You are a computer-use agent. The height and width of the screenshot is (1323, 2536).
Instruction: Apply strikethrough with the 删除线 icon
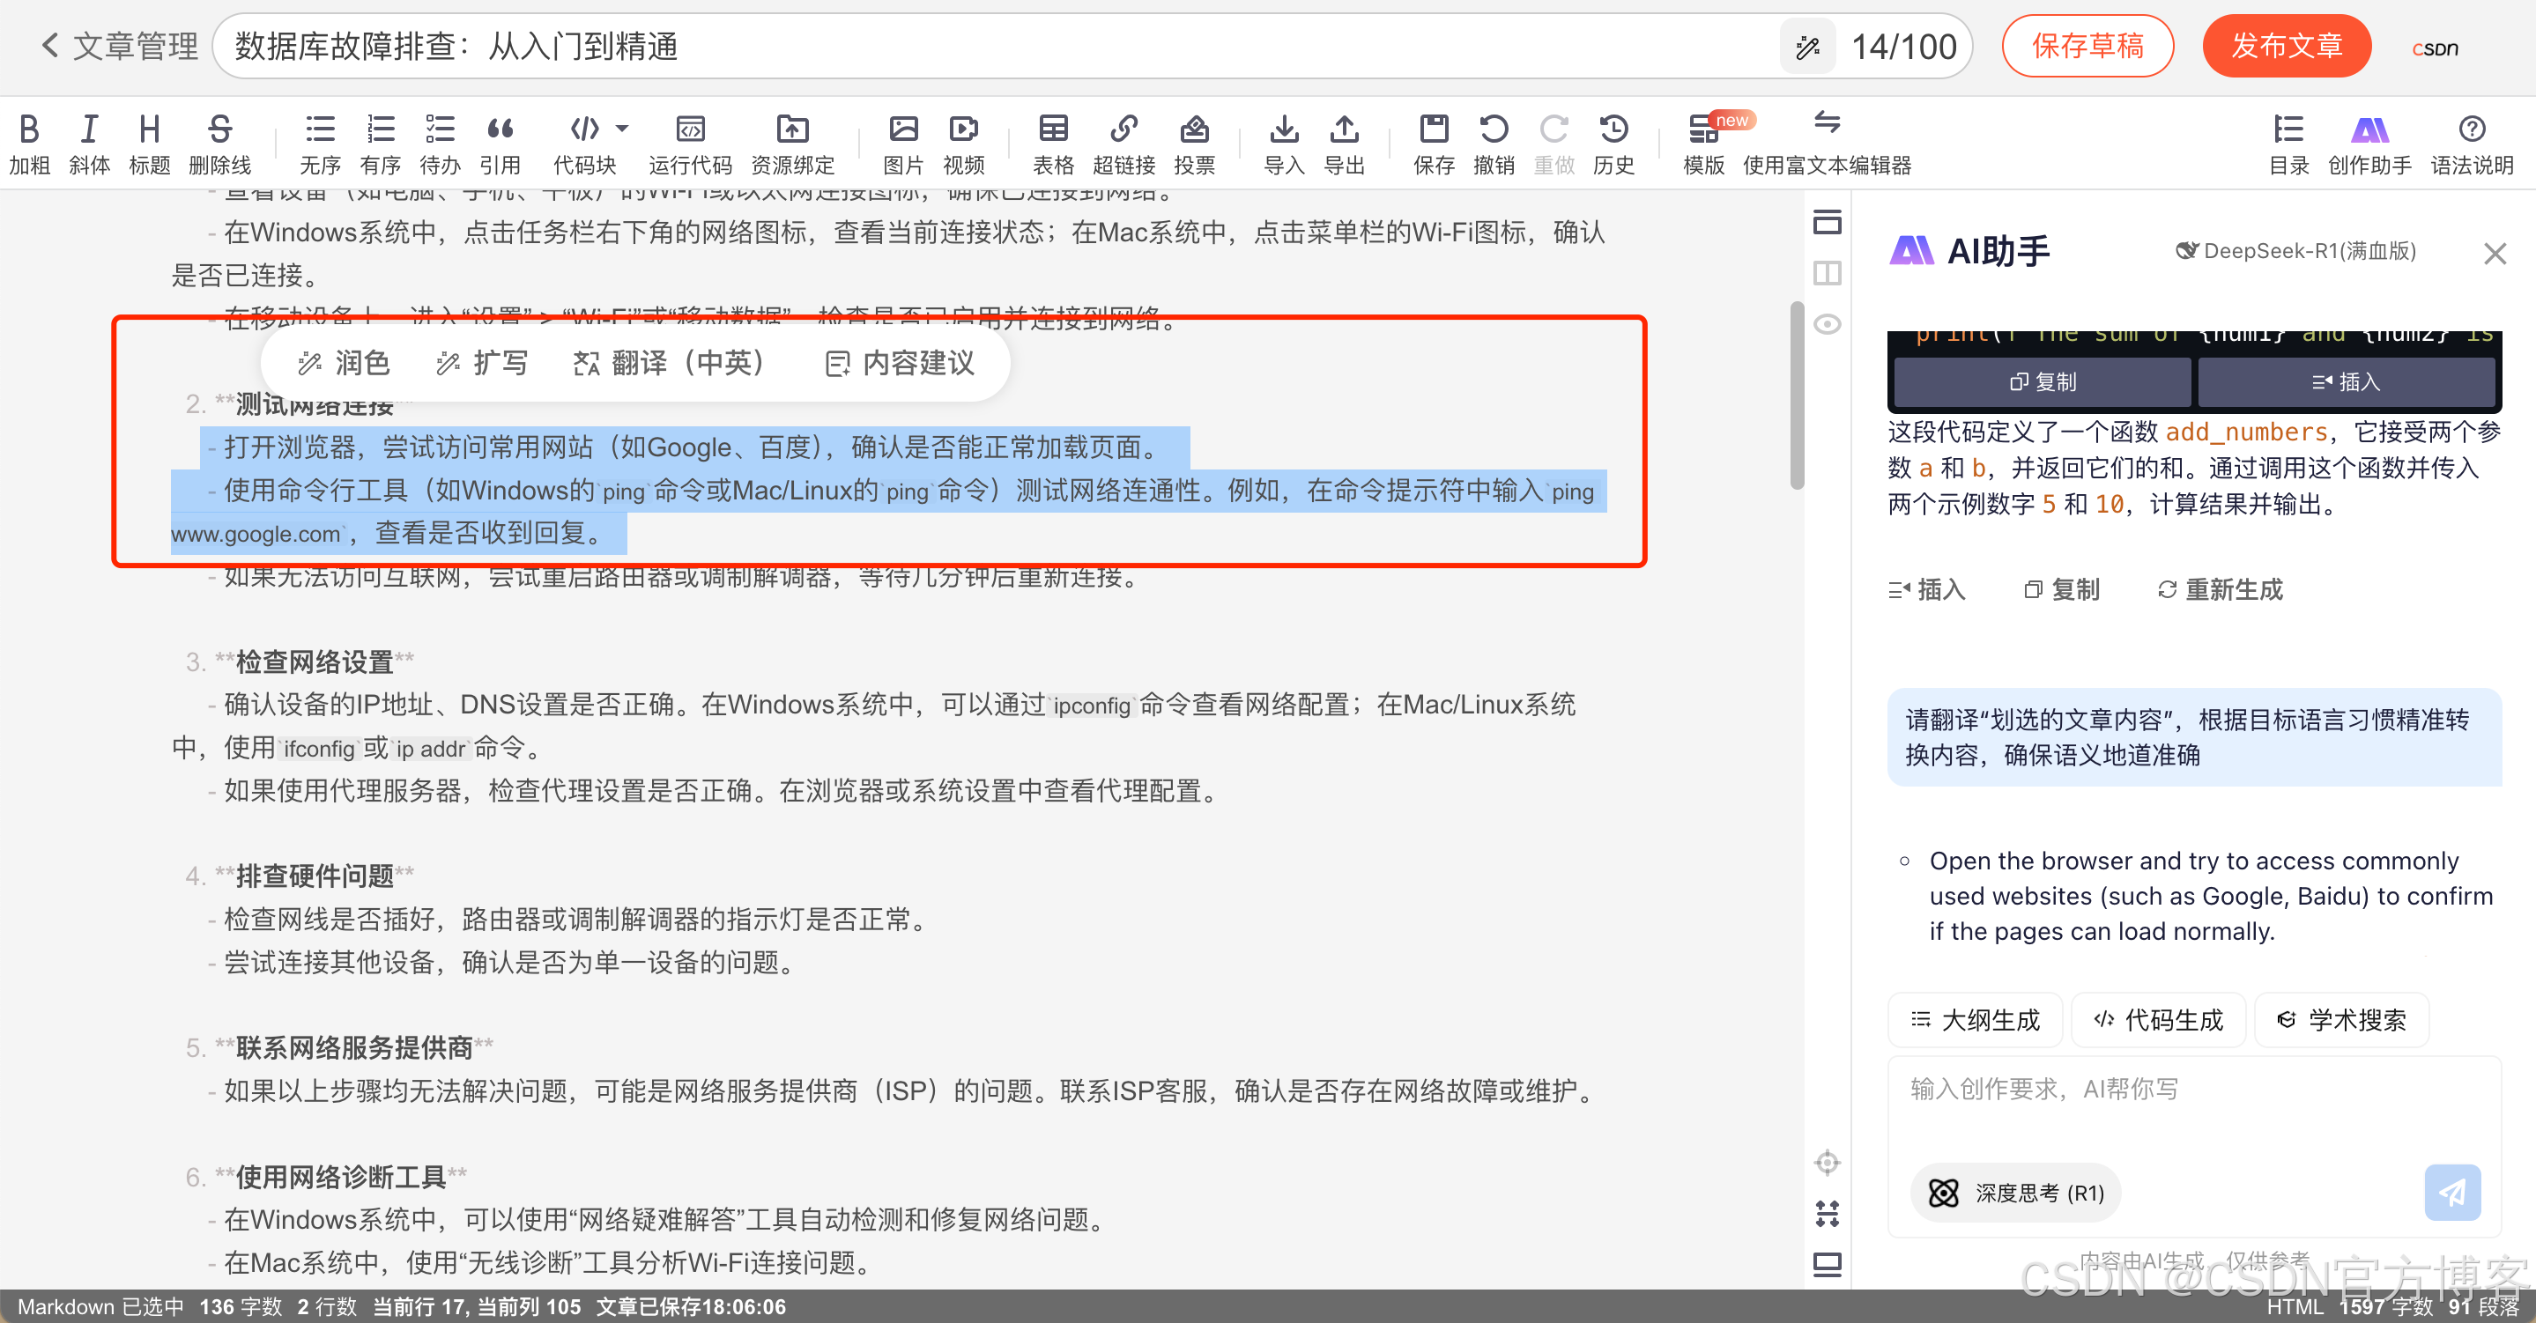click(219, 129)
